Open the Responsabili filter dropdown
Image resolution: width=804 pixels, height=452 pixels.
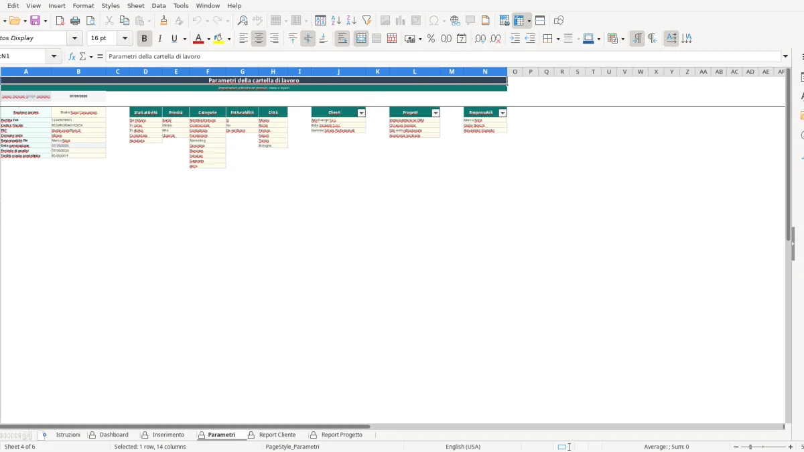click(503, 112)
